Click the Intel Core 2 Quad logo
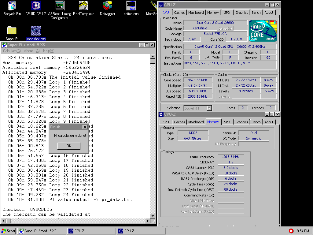The width and height of the screenshot is (313, 235). pos(263,31)
